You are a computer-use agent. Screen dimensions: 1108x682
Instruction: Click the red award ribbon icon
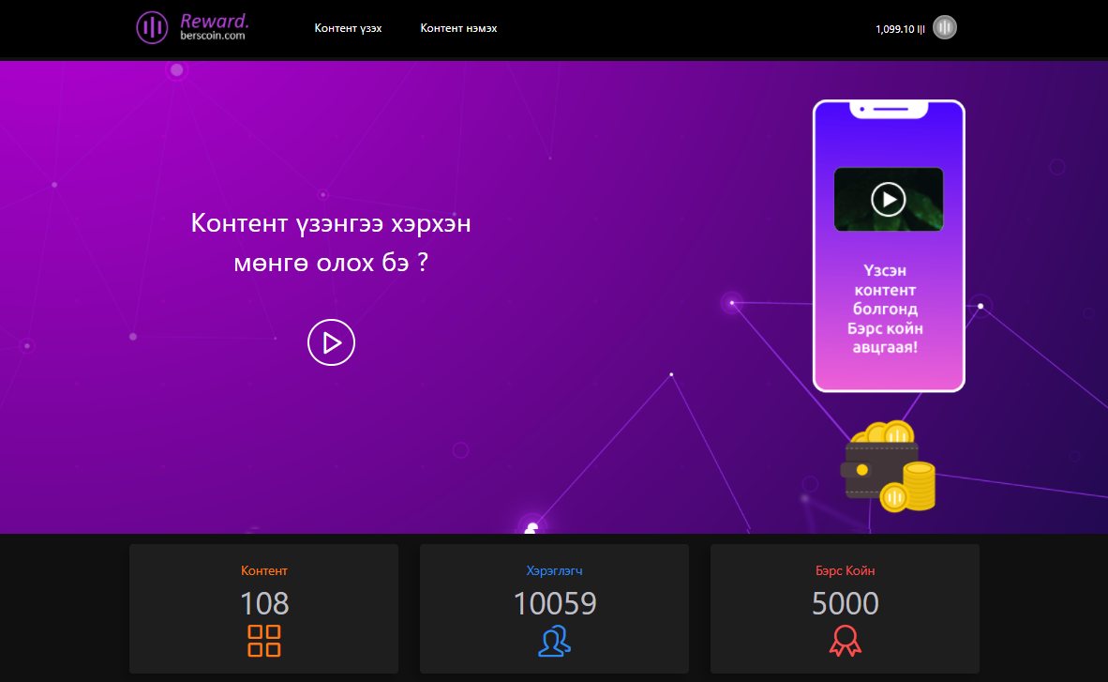[x=845, y=641]
